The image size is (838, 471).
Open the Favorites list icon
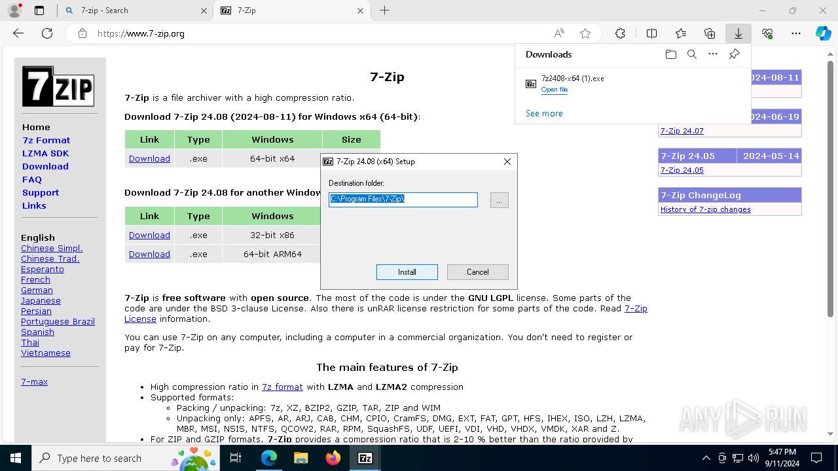tap(681, 33)
